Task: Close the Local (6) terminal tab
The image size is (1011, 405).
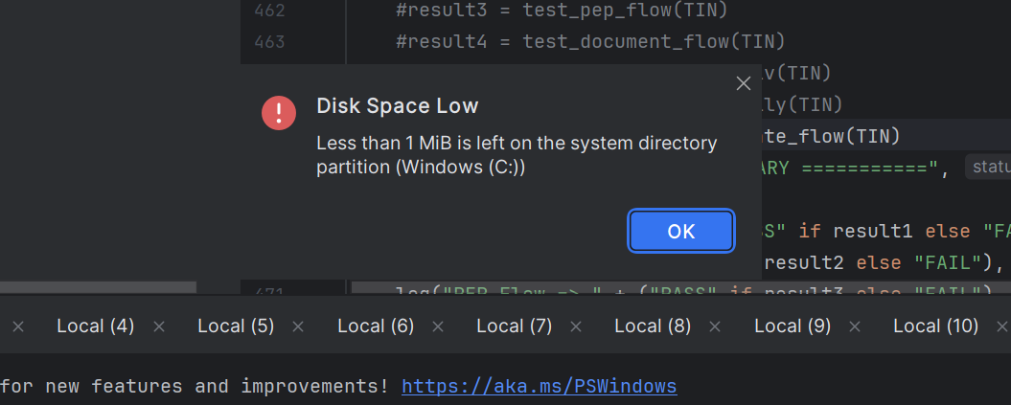Action: (x=438, y=327)
